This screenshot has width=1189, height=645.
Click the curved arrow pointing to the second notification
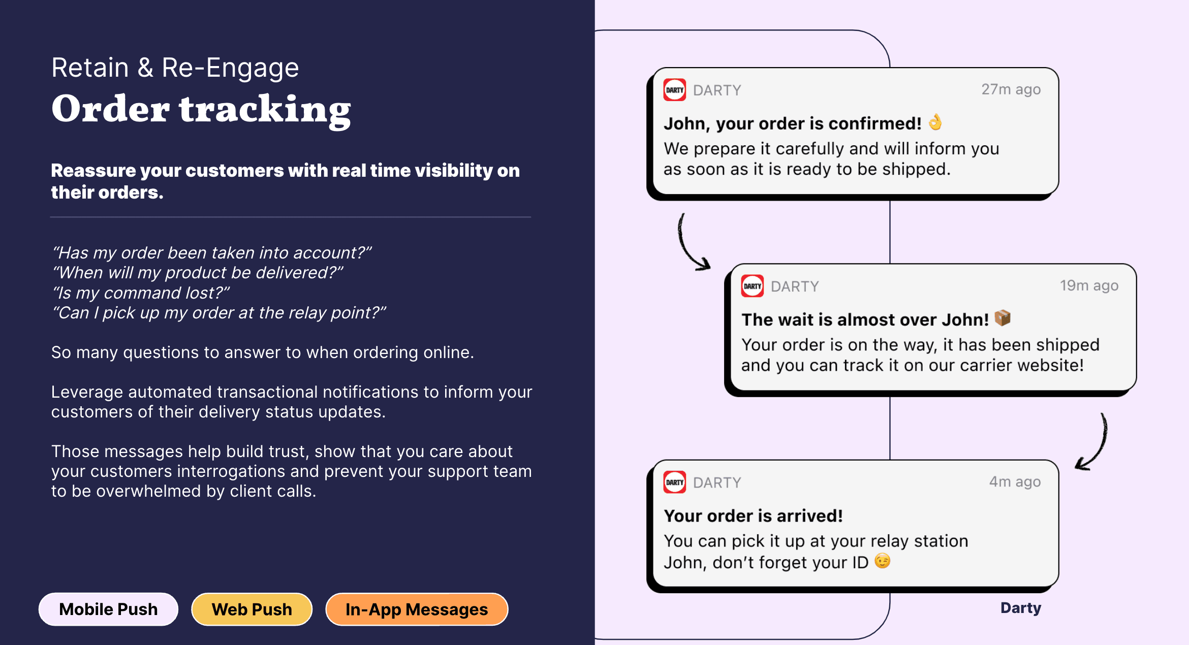click(694, 242)
